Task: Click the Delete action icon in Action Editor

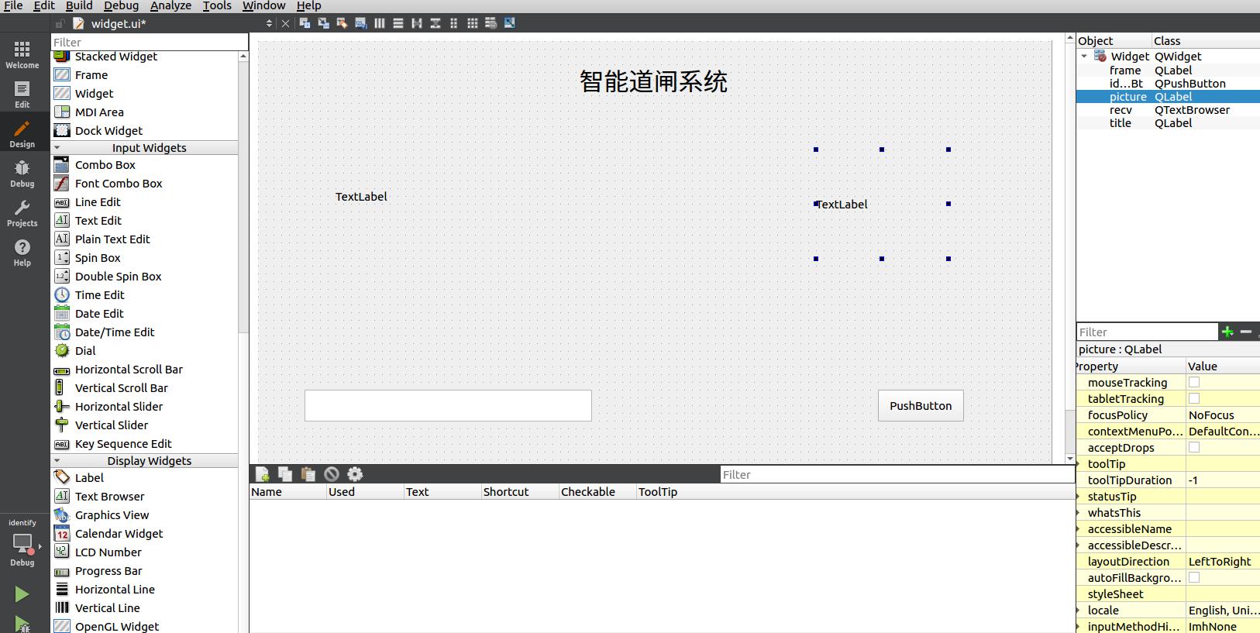Action: pos(332,474)
